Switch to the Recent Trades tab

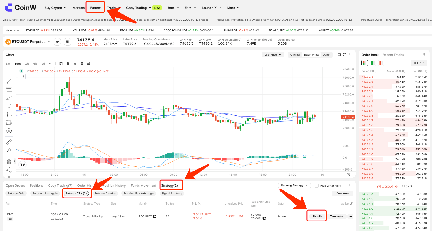tap(393, 55)
